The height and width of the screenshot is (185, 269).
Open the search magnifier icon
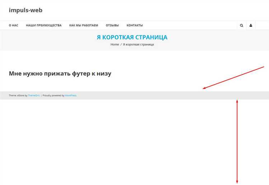coord(241,25)
